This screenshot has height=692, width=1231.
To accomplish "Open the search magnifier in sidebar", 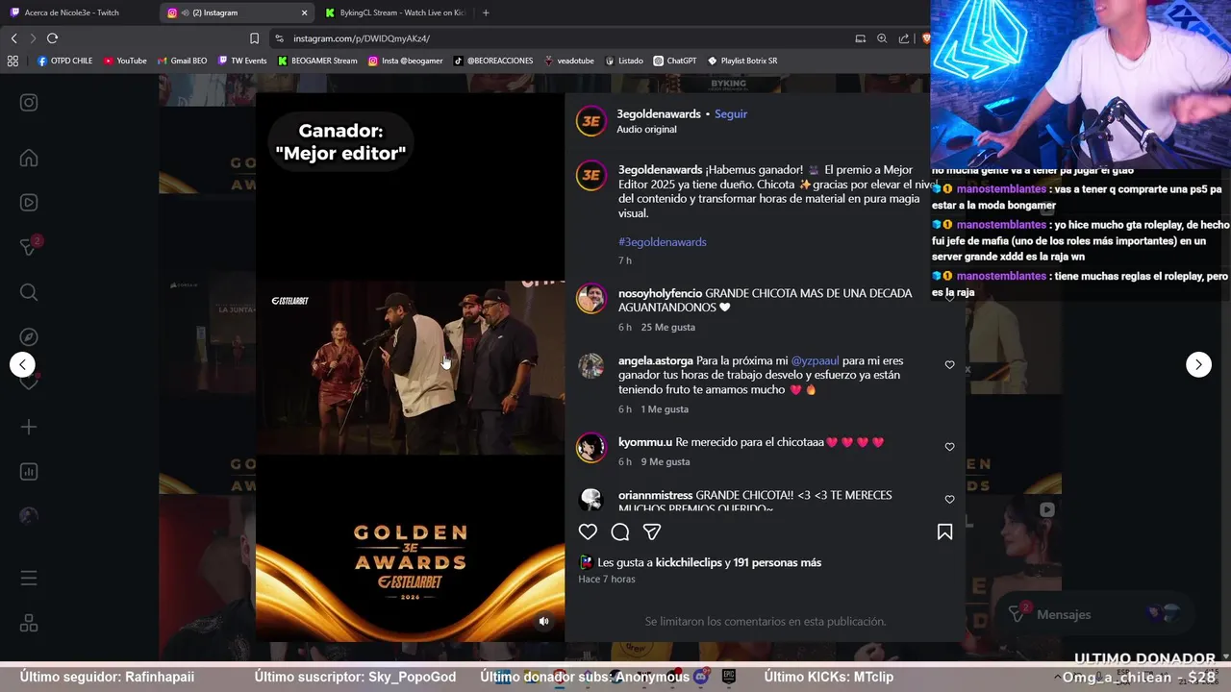I will [29, 292].
